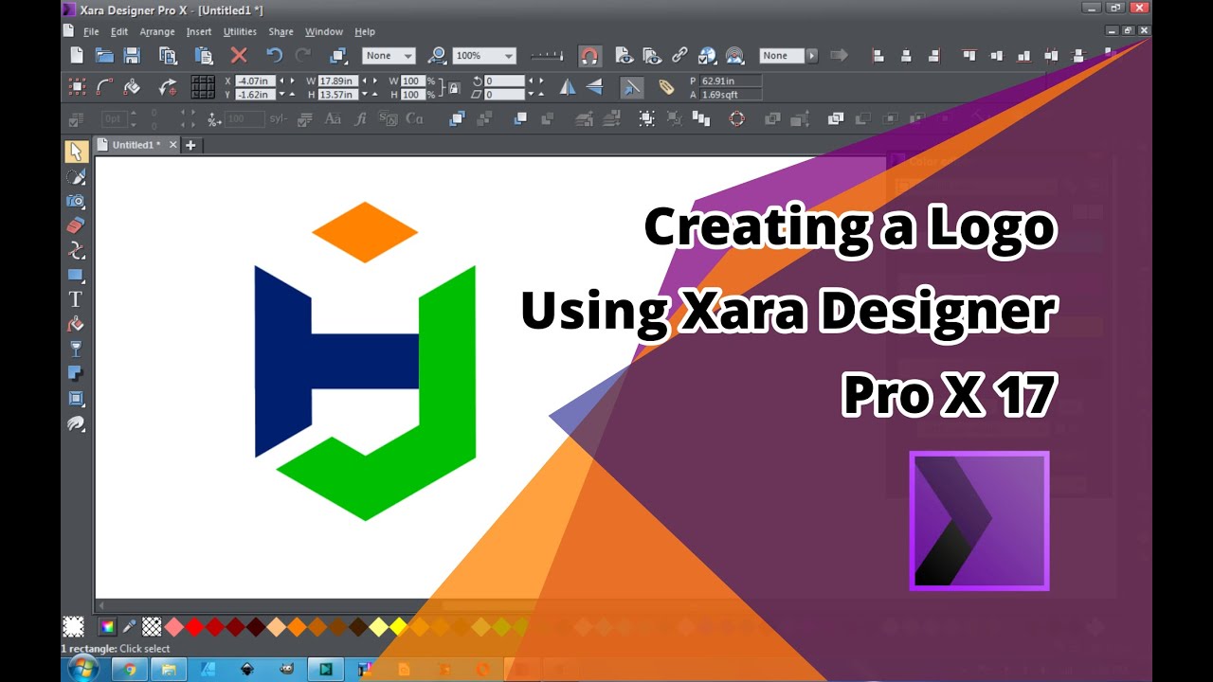Open Chrome from the taskbar

tap(130, 670)
